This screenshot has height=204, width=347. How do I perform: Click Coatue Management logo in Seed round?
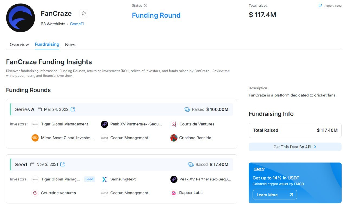(x=104, y=193)
